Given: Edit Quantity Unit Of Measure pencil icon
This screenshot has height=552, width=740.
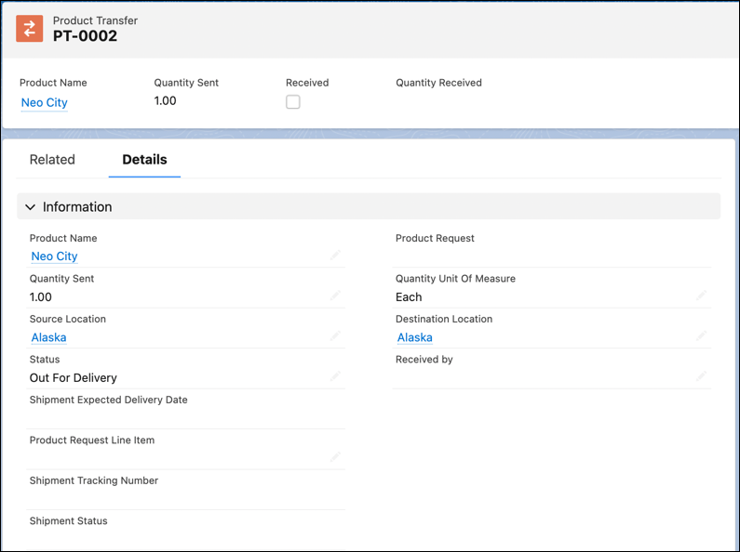Looking at the screenshot, I should (x=701, y=296).
